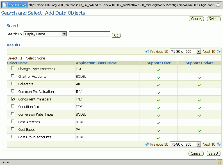Click the Application Short Name column header
The height and width of the screenshot is (165, 223).
(96, 63)
